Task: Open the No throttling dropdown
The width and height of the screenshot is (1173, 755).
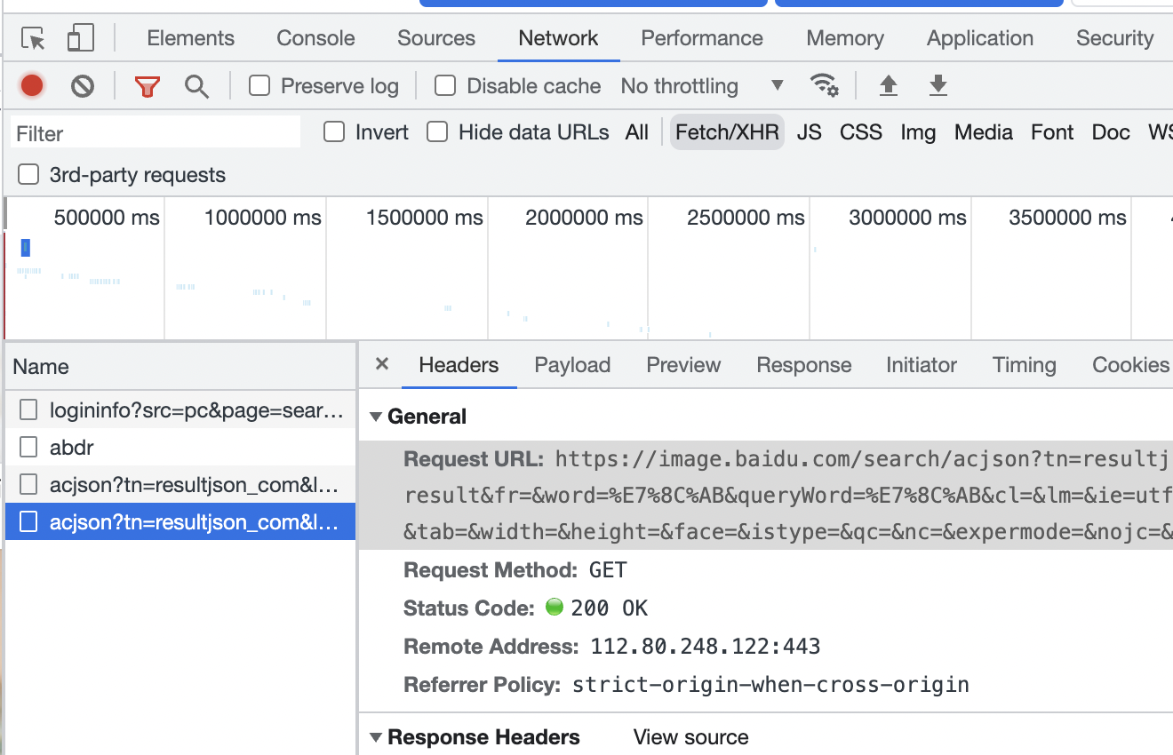Action: (x=701, y=86)
